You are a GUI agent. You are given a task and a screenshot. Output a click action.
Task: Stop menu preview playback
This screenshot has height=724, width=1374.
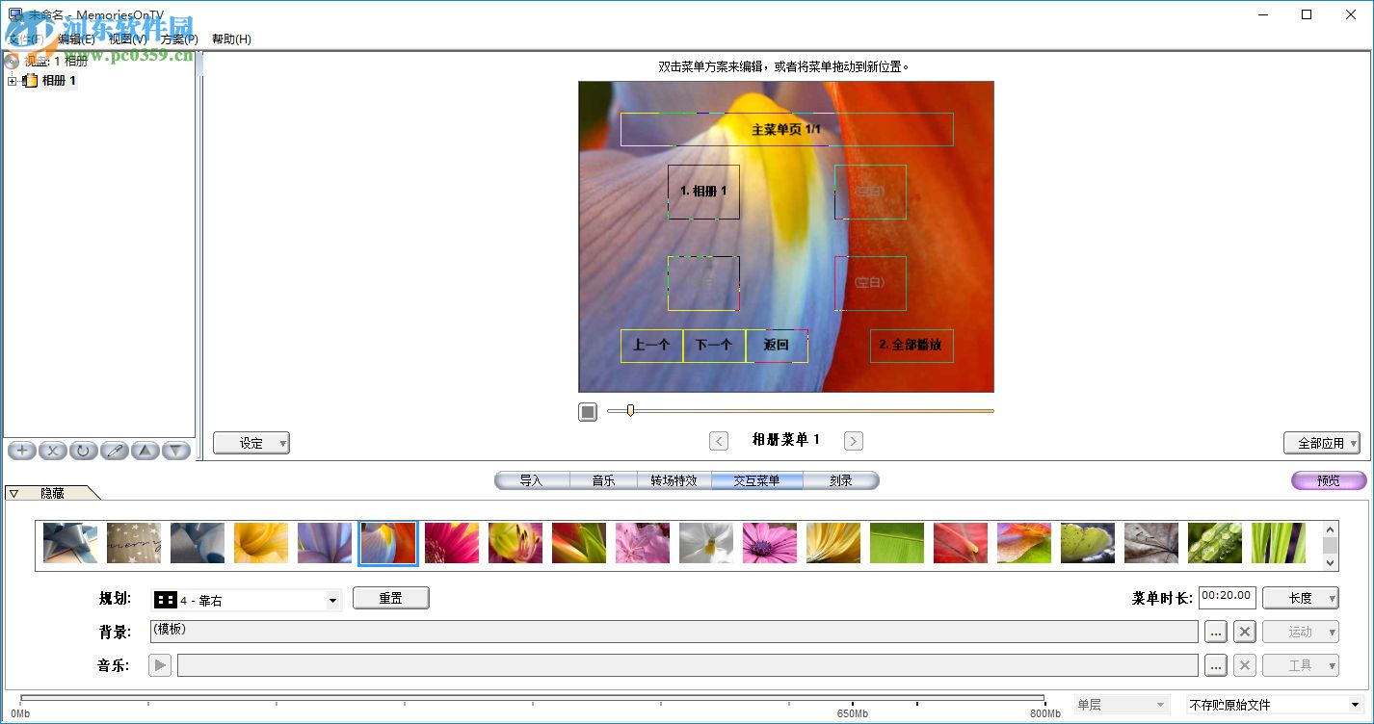coord(588,412)
